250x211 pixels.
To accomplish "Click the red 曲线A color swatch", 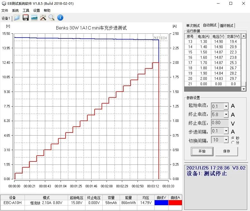I will coord(175,203).
